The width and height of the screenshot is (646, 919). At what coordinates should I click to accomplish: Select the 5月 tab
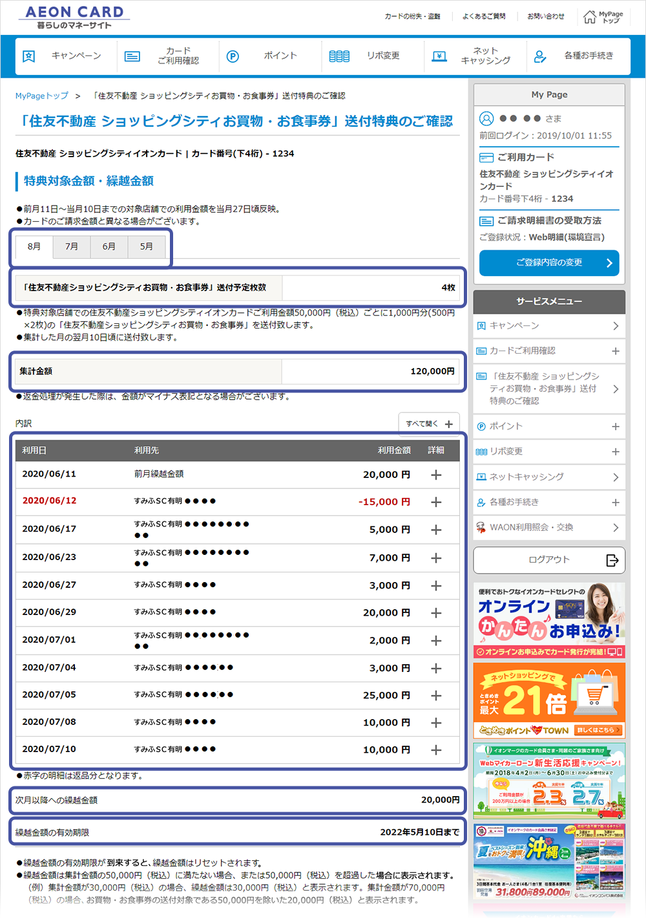[147, 246]
